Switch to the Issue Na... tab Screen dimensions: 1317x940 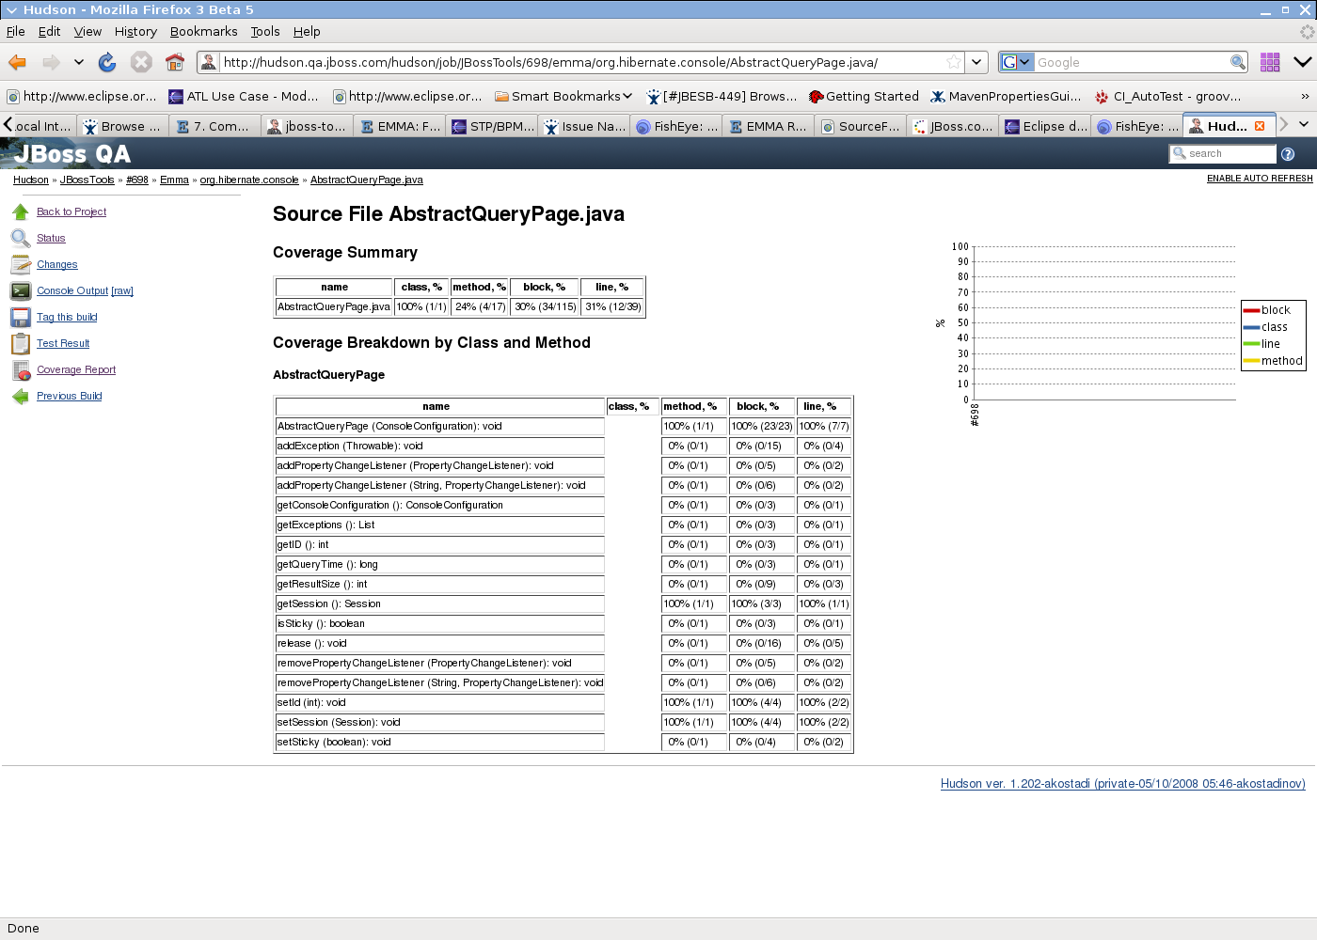(x=584, y=126)
